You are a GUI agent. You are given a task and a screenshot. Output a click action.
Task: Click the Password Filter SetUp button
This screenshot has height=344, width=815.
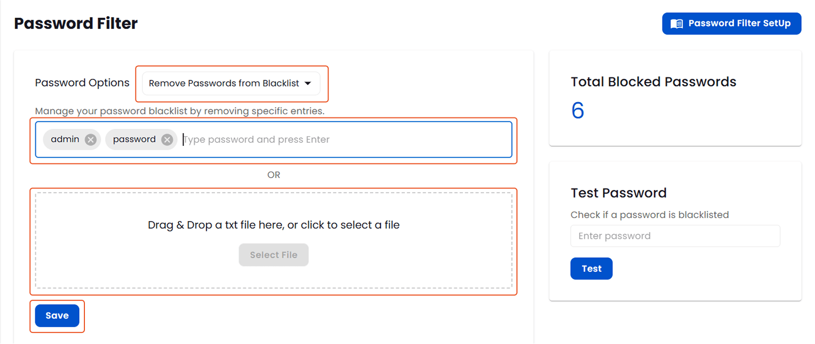(x=732, y=23)
